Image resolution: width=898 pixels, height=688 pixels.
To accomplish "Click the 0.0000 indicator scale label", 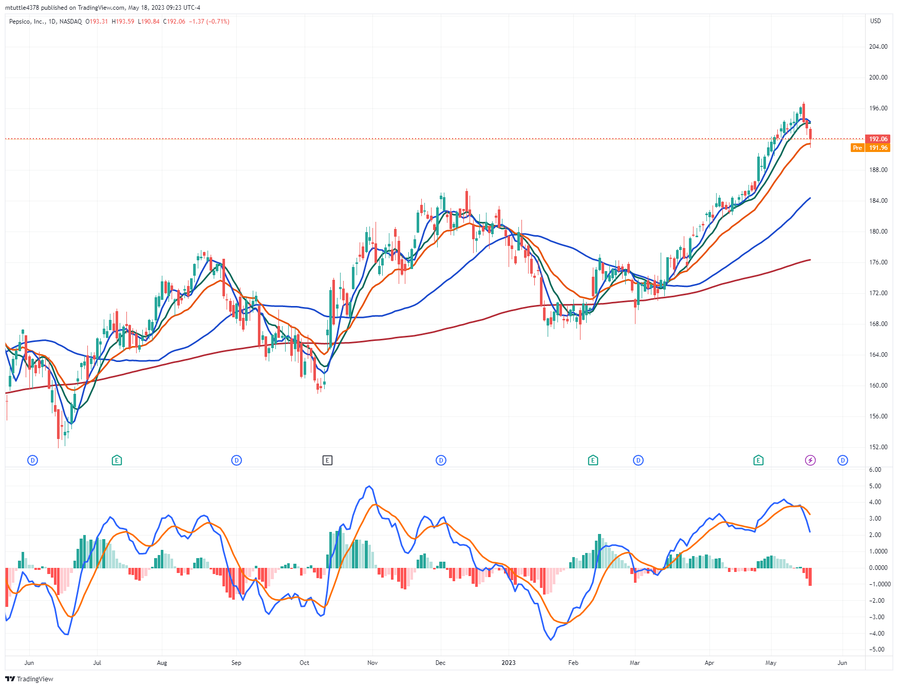I will click(878, 568).
